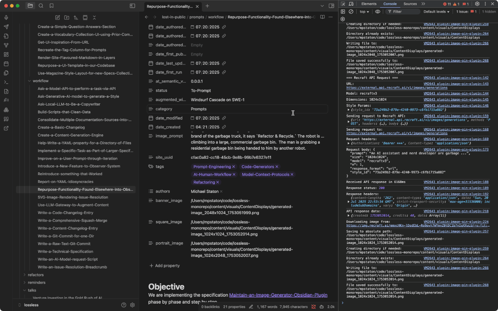498x311 pixels.
Task: Create a new folder in file explorer
Action: tap(67, 18)
